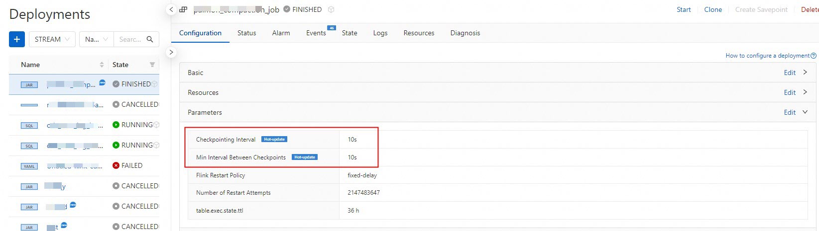Click the Start link
Viewport: 819px width, 231px height.
(684, 9)
